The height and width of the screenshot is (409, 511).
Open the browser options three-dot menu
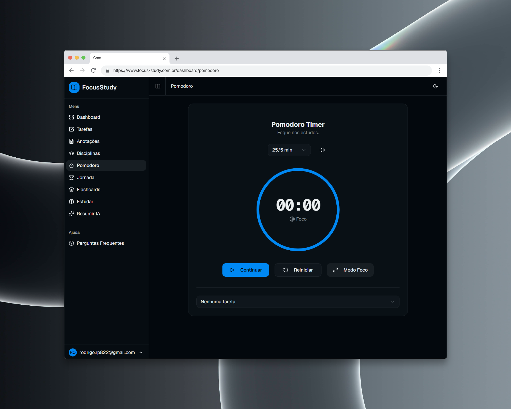point(439,70)
